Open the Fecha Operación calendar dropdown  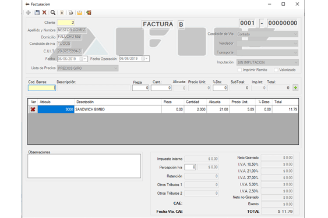click(x=144, y=59)
